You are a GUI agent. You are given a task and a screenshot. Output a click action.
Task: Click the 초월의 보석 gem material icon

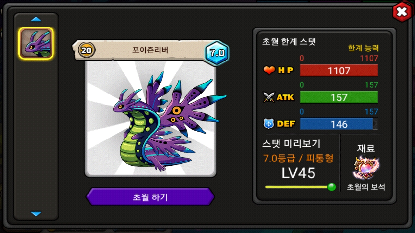tap(366, 168)
